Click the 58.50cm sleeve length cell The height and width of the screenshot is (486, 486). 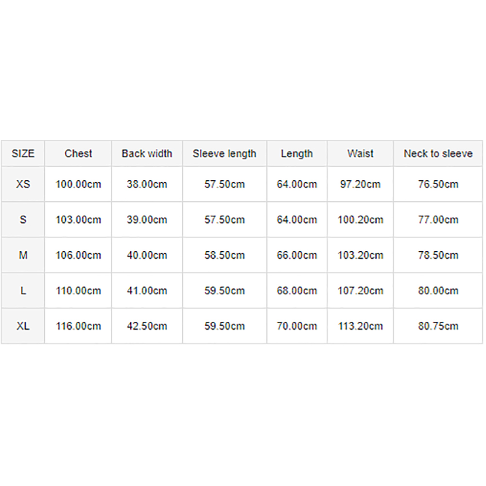pos(225,255)
